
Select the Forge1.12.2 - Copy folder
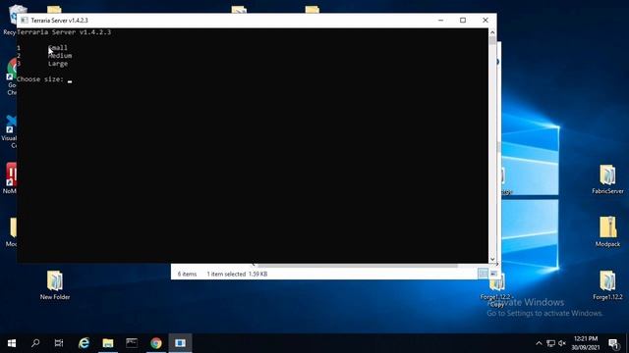click(497, 291)
